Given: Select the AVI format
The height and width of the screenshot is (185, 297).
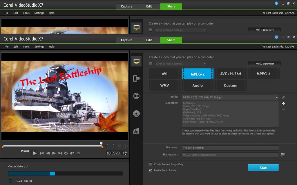Looking at the screenshot, I should (x=164, y=74).
